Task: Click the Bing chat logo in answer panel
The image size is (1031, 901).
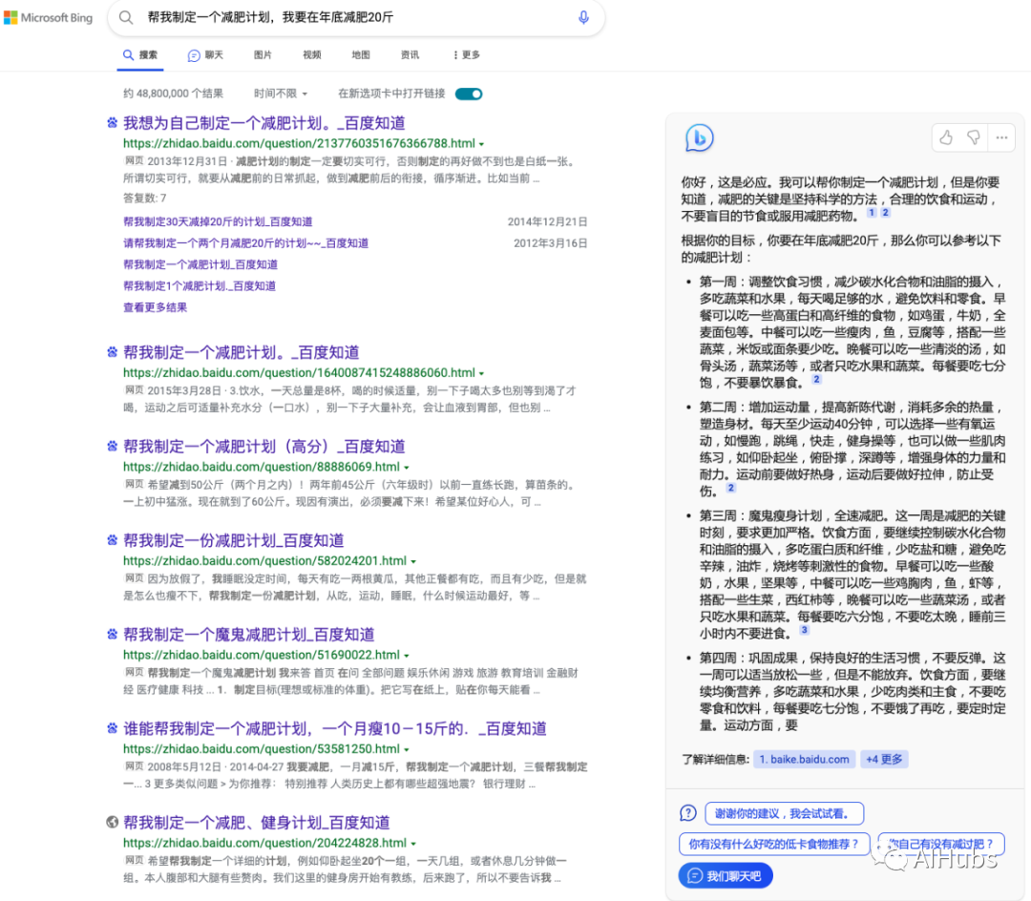Action: pyautogui.click(x=699, y=138)
